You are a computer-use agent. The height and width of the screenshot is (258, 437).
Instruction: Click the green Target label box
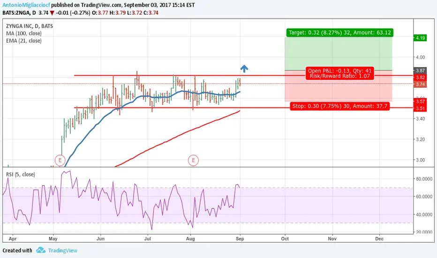coord(340,33)
